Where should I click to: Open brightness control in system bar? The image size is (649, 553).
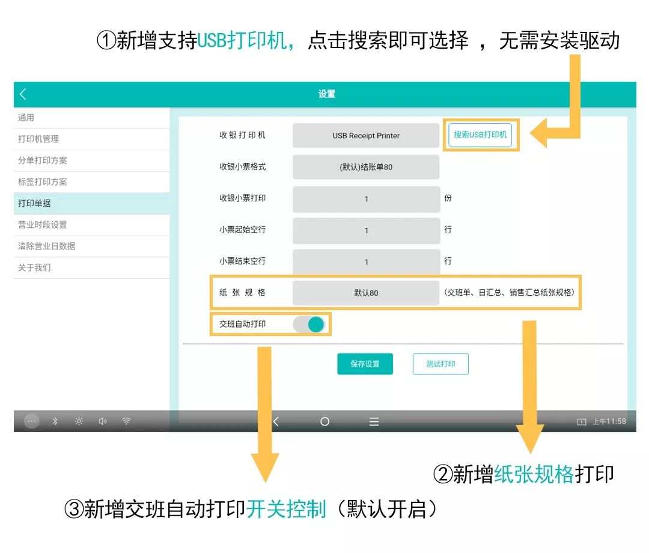(x=79, y=421)
